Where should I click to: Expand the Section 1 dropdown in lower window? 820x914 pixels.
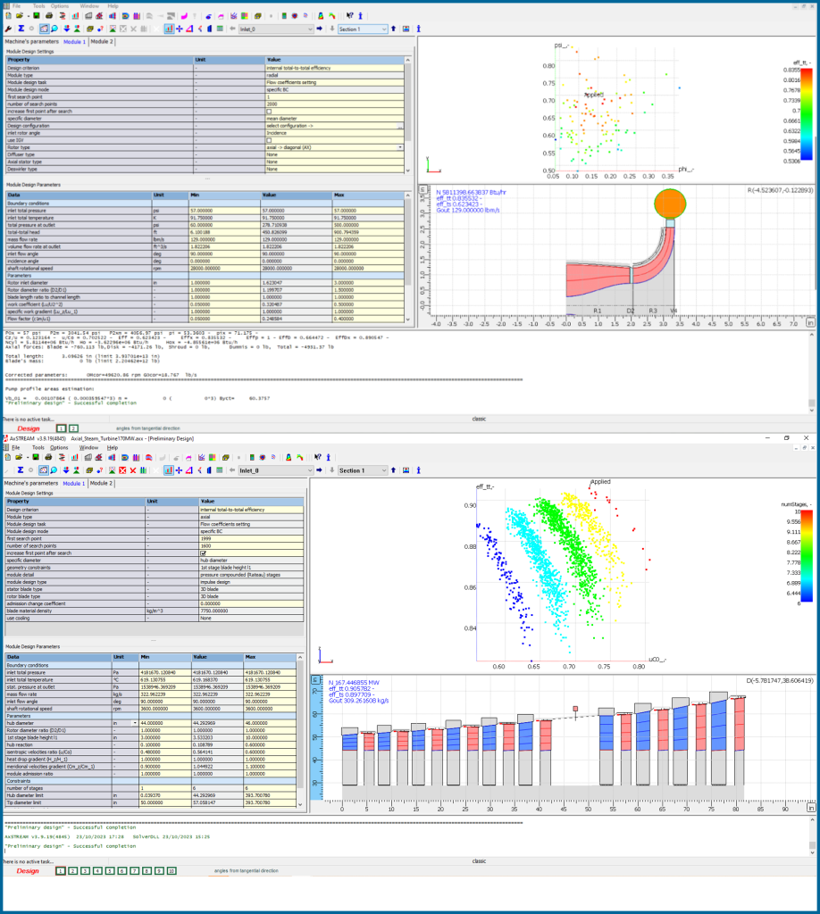(x=384, y=470)
